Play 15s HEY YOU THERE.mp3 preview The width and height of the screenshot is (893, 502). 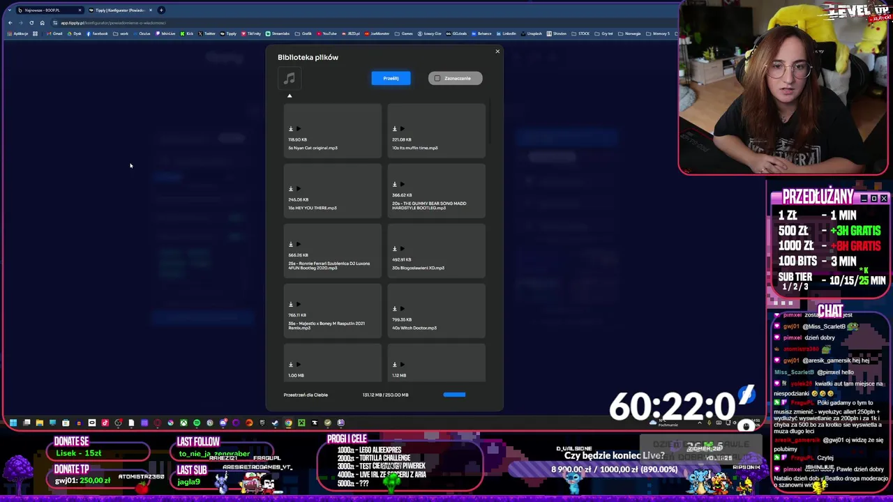(299, 189)
